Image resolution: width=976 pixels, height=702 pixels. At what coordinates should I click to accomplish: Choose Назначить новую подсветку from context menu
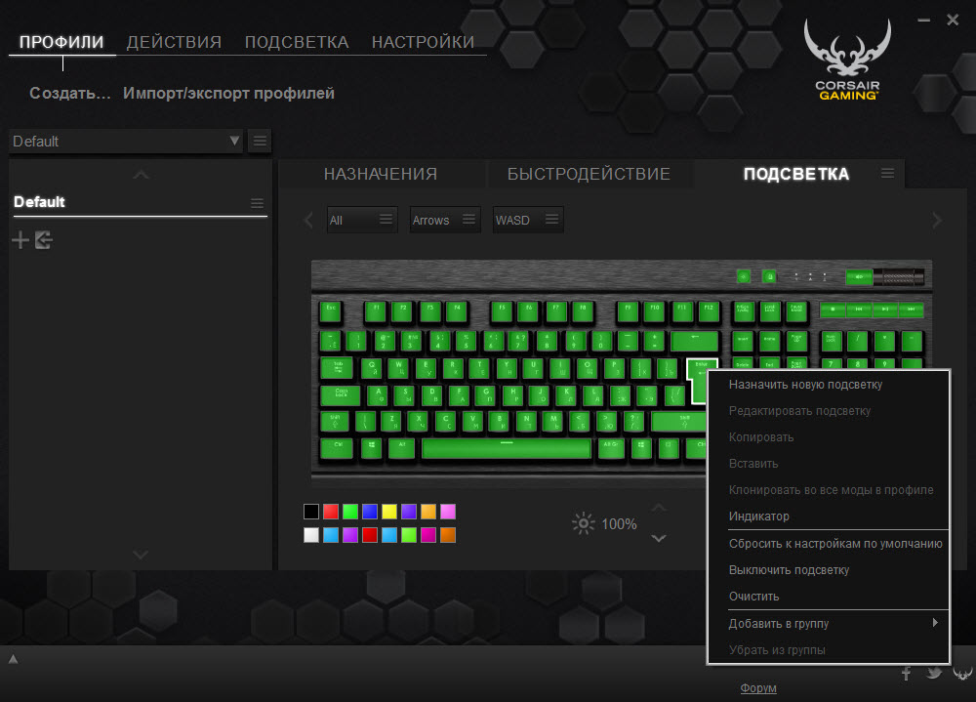pyautogui.click(x=805, y=385)
